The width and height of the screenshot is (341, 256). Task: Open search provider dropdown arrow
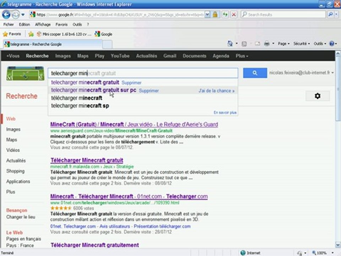(336, 15)
